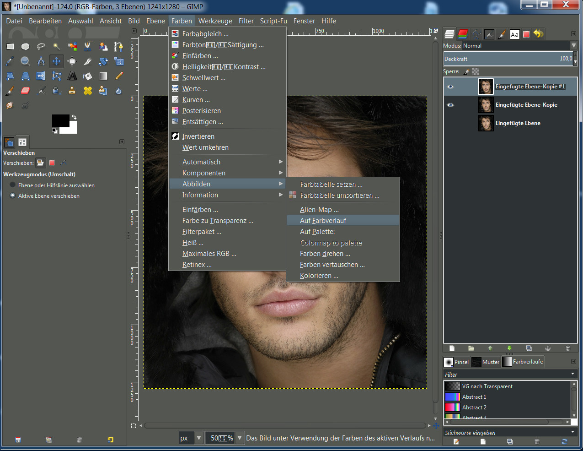583x451 pixels.
Task: Click the black foreground color swatch
Action: (60, 120)
